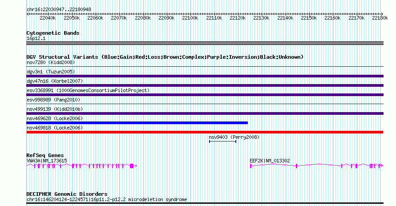Click the 22080k ruler tick label
The image size is (396, 206).
143,18
